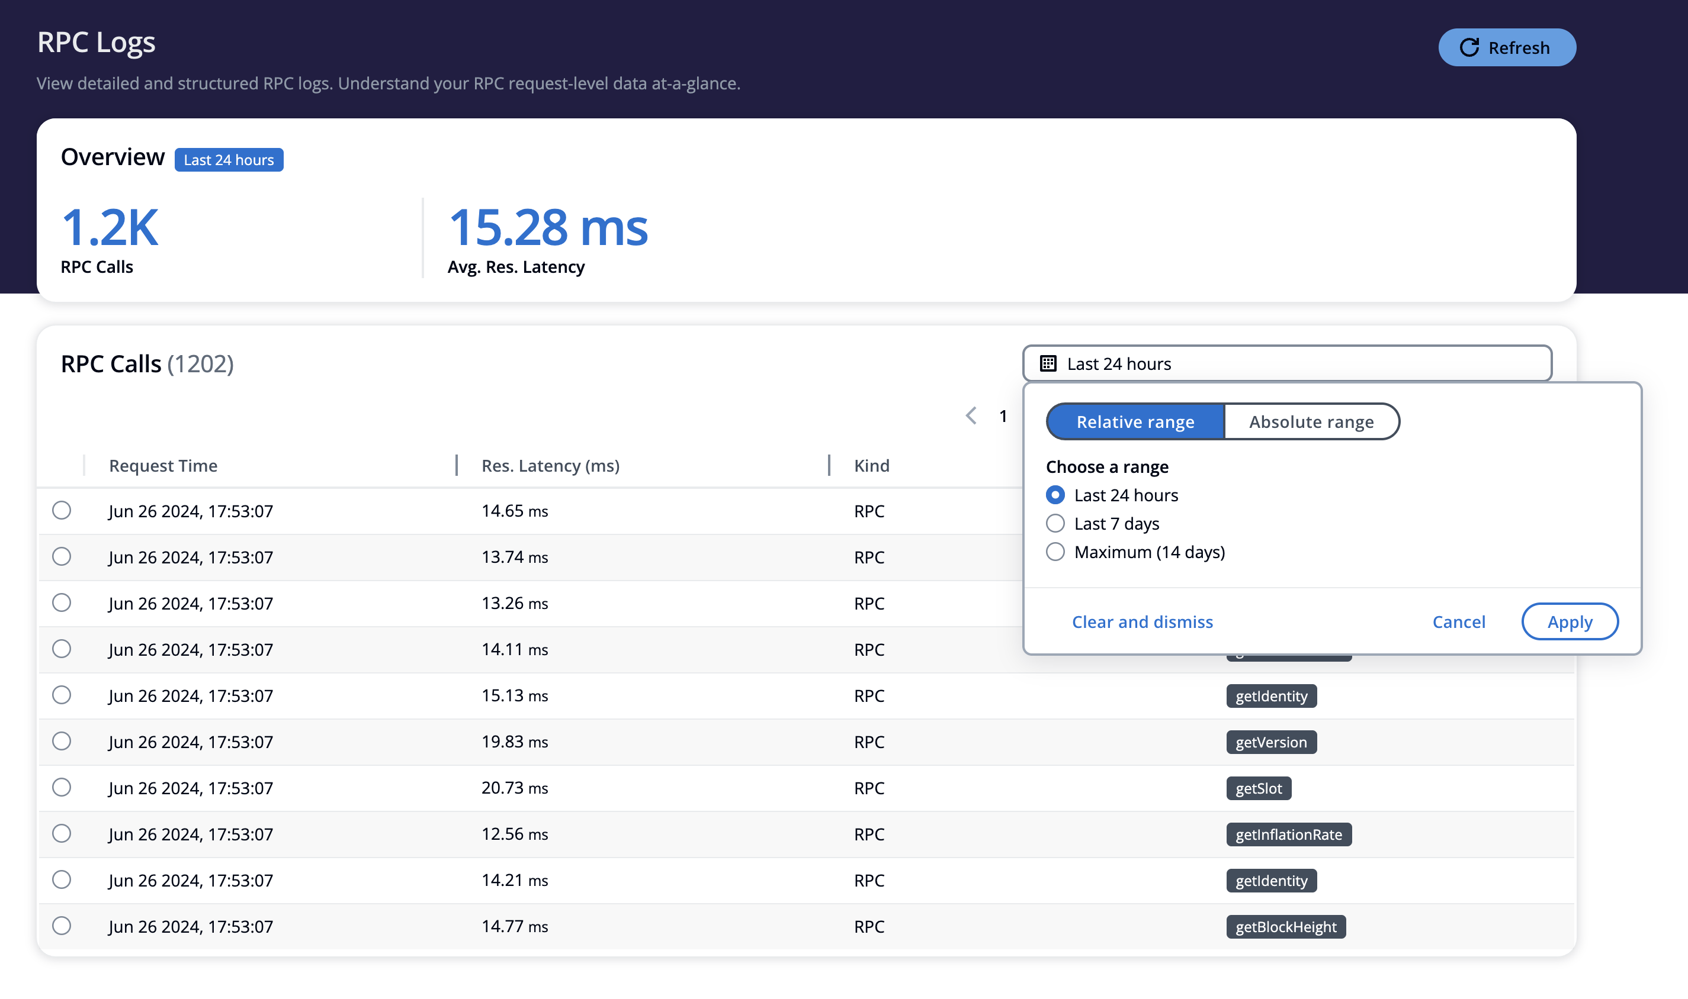Select the row with 13.74 ms latency
This screenshot has height=999, width=1688.
[x=61, y=557]
